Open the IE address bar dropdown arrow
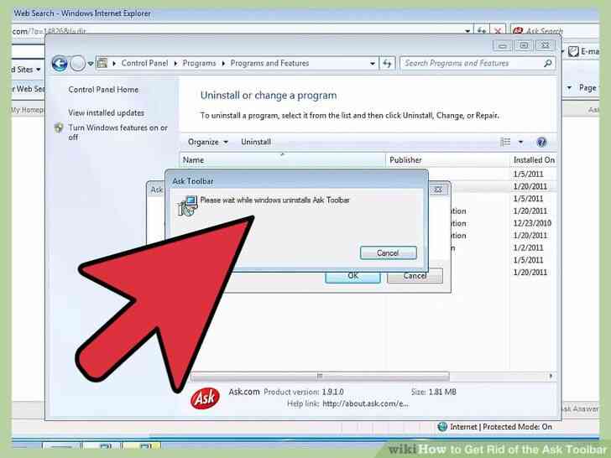The height and width of the screenshot is (458, 611). (x=467, y=31)
